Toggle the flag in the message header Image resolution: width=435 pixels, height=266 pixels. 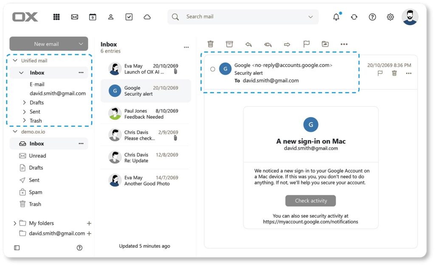(x=380, y=73)
